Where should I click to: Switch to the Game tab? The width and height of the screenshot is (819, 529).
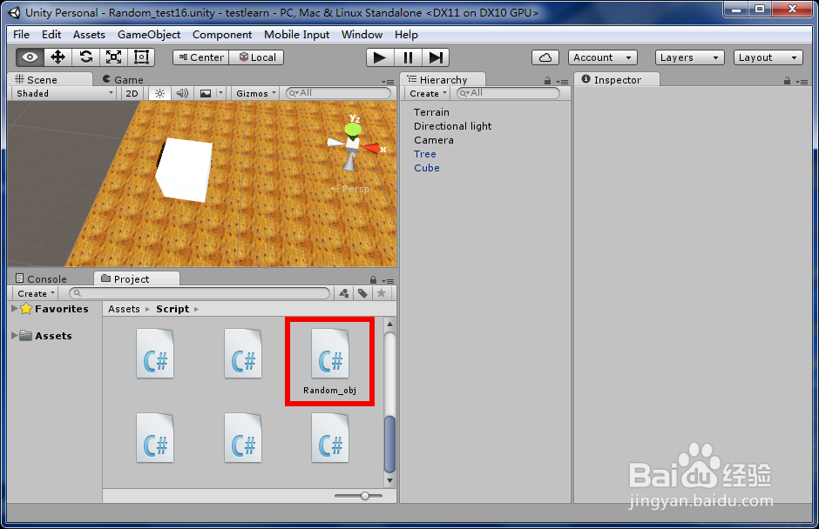point(123,80)
